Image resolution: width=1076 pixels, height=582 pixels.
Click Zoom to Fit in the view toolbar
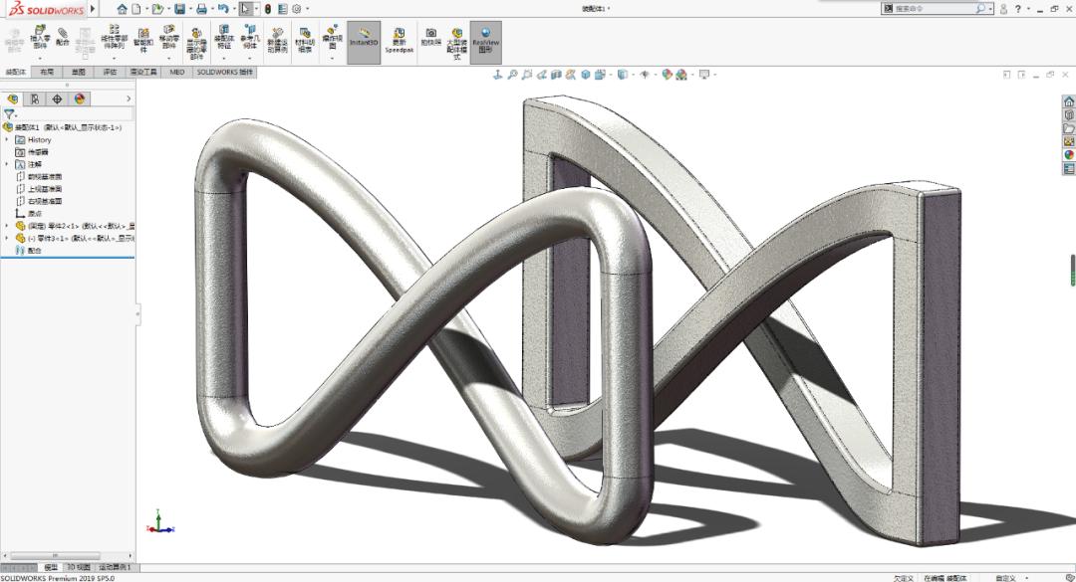pyautogui.click(x=512, y=73)
